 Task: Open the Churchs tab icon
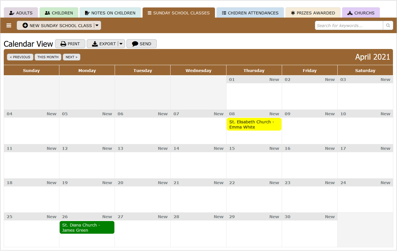(x=350, y=13)
